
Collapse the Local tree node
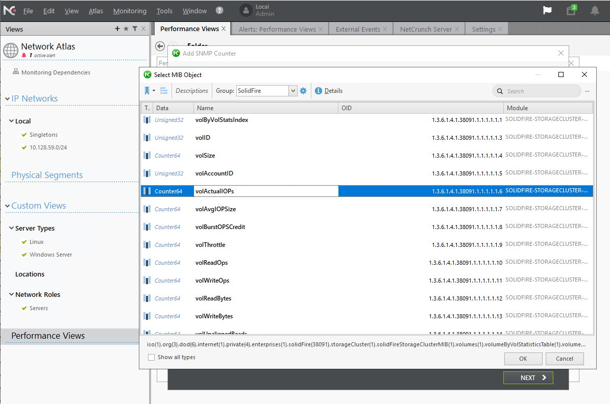pos(11,121)
